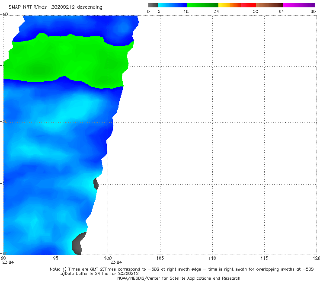Click the latitude axis label "-40"
Screen dimensions: 320x281
[4, 14]
